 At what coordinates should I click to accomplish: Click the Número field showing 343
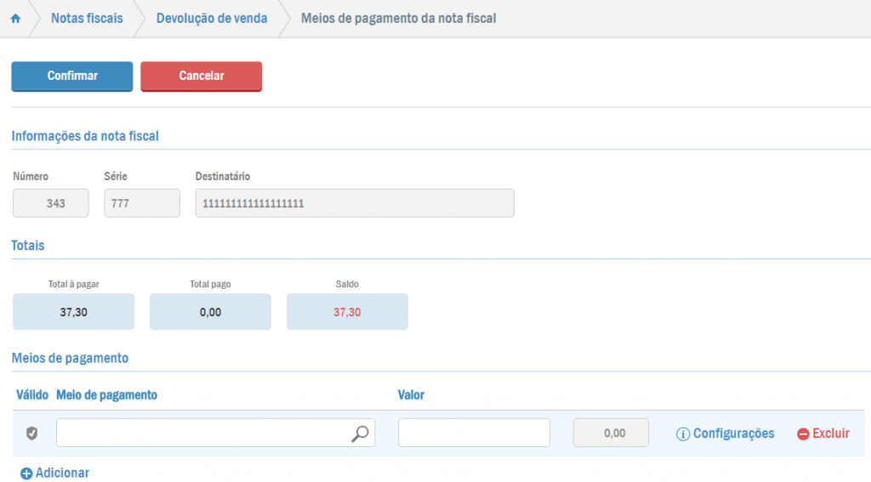coord(50,204)
